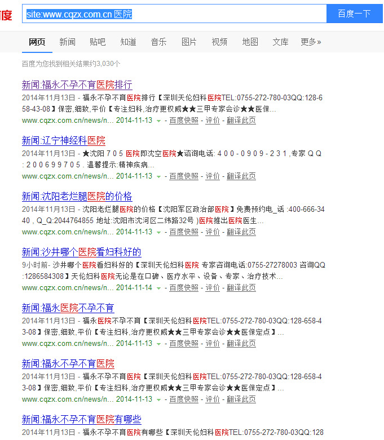Image resolution: width=384 pixels, height=440 pixels.
Task: Expand dropdown arrow under 沈阳老烂腿医院的价格 result
Action: pos(158,233)
